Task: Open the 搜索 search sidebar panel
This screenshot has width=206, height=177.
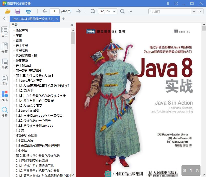Action: click(x=5, y=112)
